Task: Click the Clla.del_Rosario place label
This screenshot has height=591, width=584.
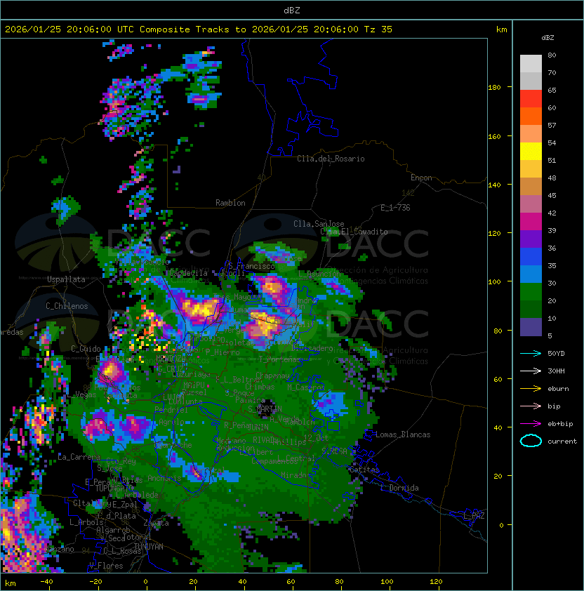Action: [331, 159]
